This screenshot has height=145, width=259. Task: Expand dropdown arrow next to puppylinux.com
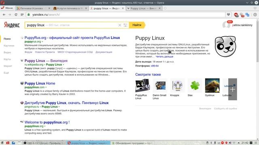[46, 87]
